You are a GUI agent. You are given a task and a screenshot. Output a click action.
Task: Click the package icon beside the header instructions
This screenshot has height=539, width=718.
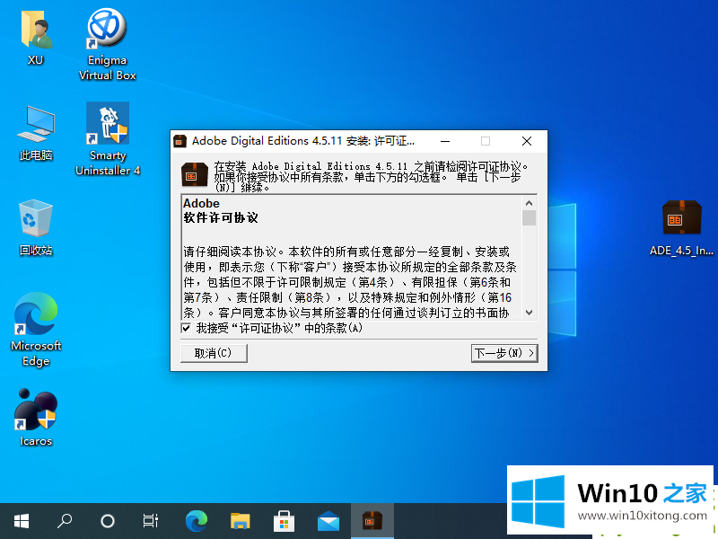(x=195, y=174)
